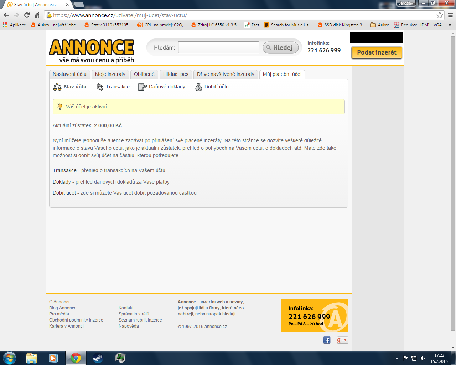Click the Transakce arrows icon
456x365 pixels.
(x=100, y=87)
